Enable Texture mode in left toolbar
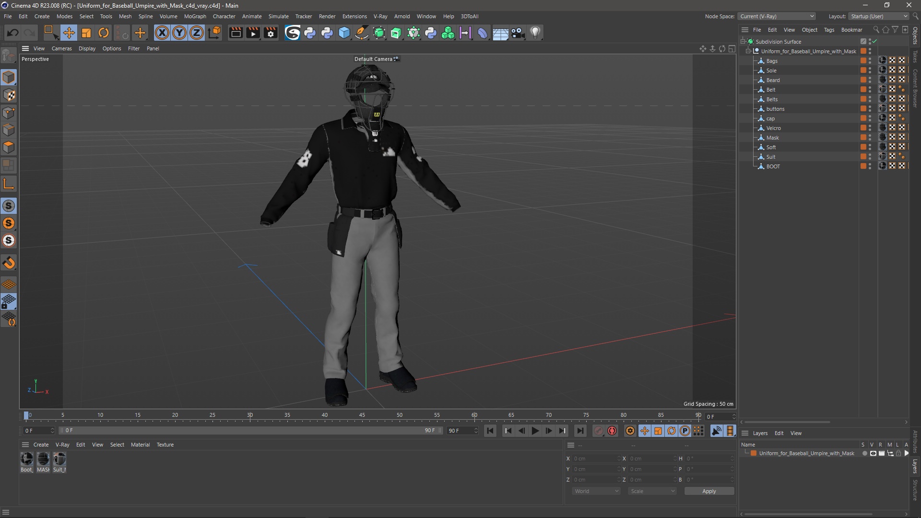The width and height of the screenshot is (921, 518). 9,95
